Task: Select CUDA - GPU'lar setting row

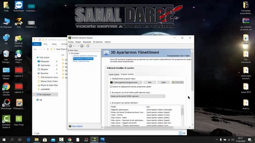Action: coord(146,115)
